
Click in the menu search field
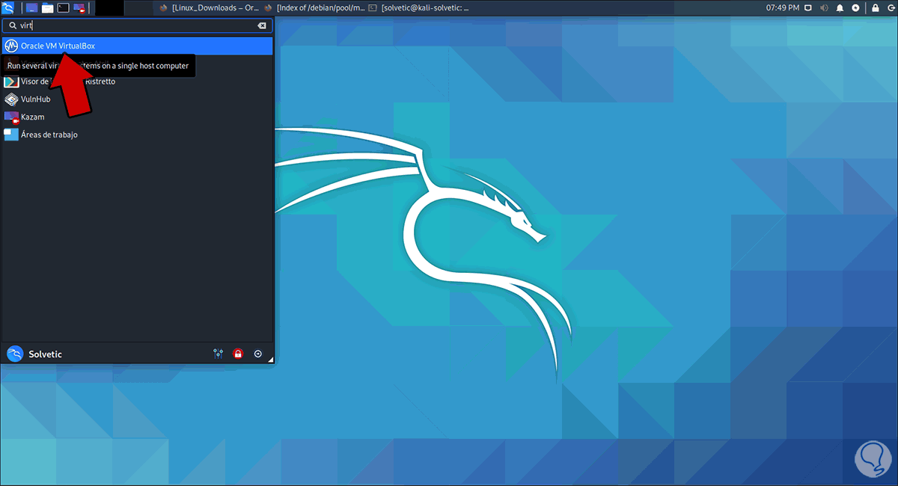(137, 25)
